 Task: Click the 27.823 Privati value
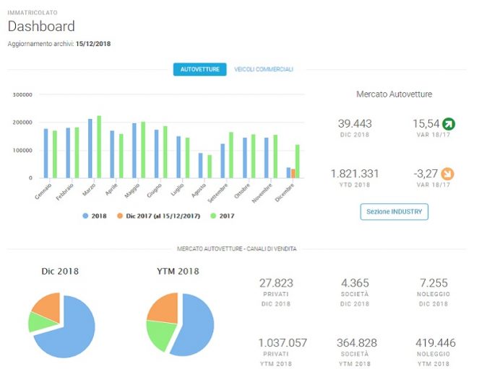click(x=276, y=283)
